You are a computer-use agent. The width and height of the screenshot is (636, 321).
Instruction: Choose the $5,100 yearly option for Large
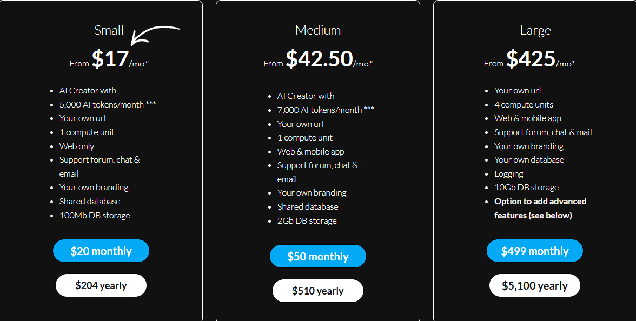click(534, 285)
